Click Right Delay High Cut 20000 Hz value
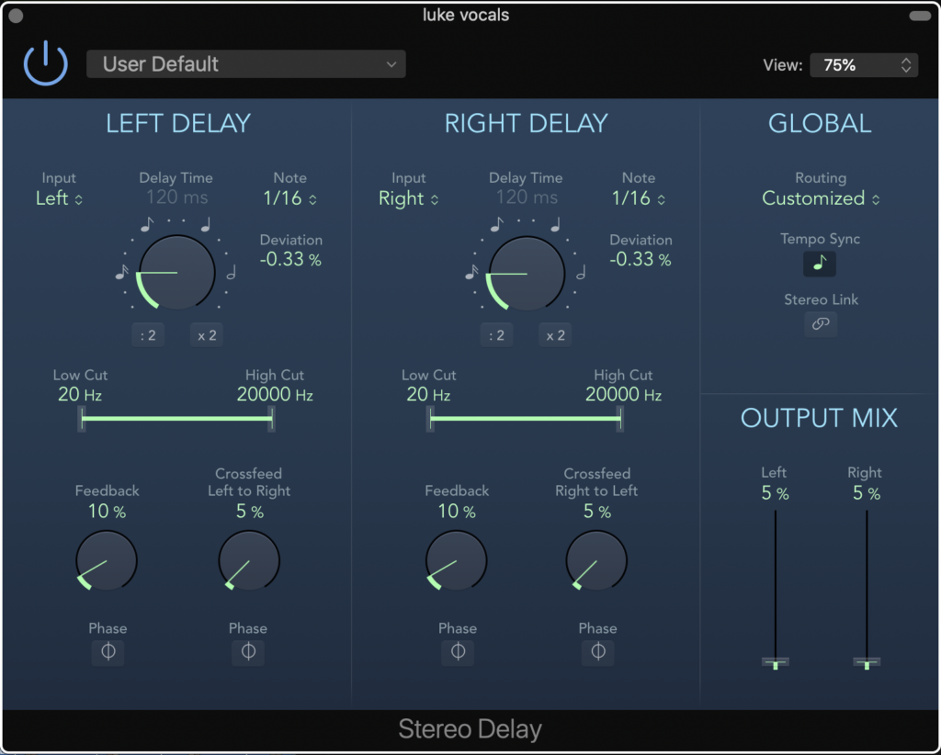The width and height of the screenshot is (941, 755). click(624, 395)
